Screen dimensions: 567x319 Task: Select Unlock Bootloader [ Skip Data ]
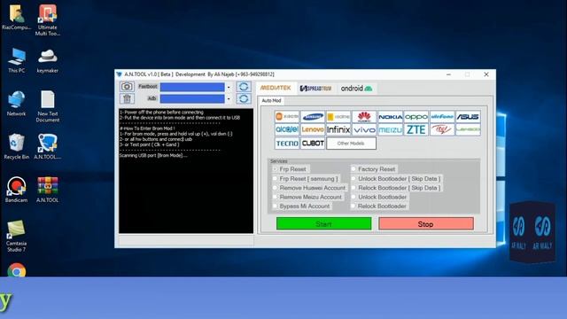(396, 179)
